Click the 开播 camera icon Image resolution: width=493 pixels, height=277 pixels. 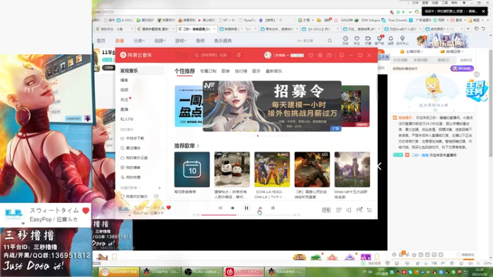(x=368, y=40)
